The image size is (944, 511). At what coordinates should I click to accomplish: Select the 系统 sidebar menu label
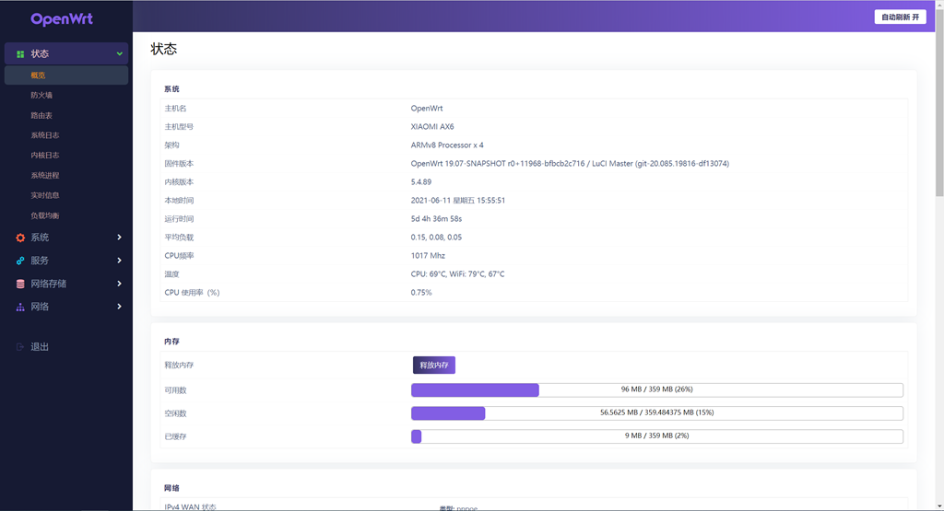click(x=40, y=238)
